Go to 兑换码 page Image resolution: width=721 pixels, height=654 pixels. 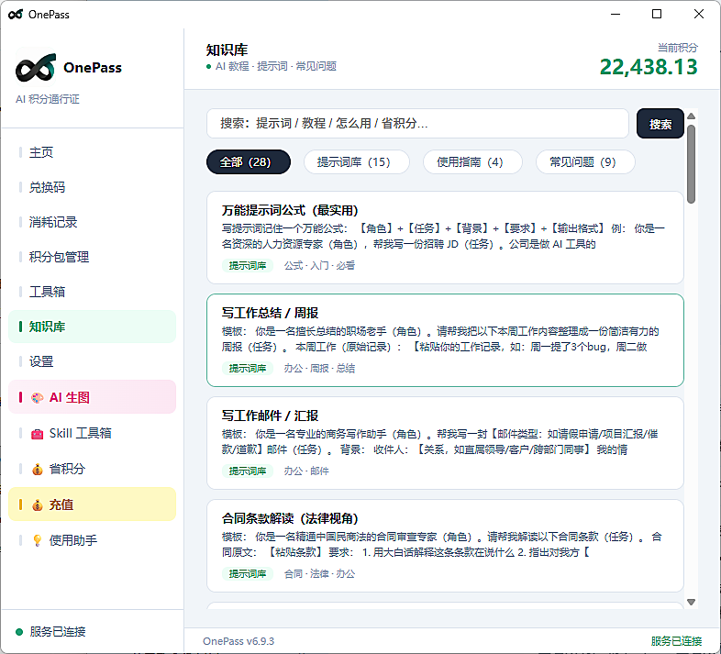tap(92, 187)
